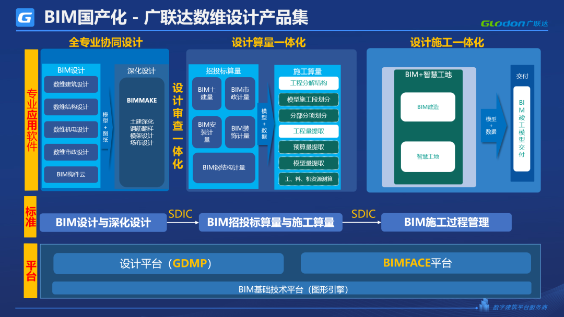The image size is (564, 317).
Task: Click the 全专业协同设计 heading
Action: click(105, 42)
